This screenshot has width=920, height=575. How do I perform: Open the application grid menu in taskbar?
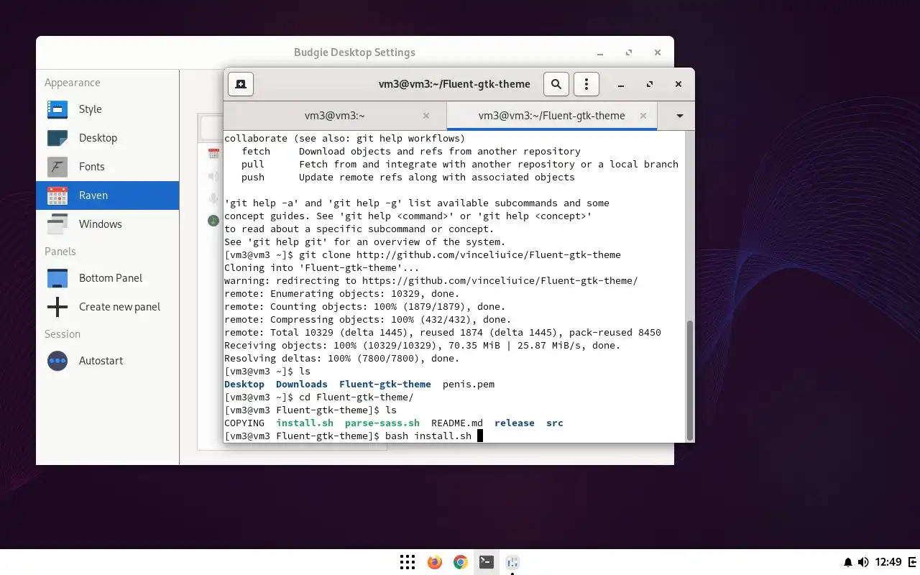[x=408, y=562]
